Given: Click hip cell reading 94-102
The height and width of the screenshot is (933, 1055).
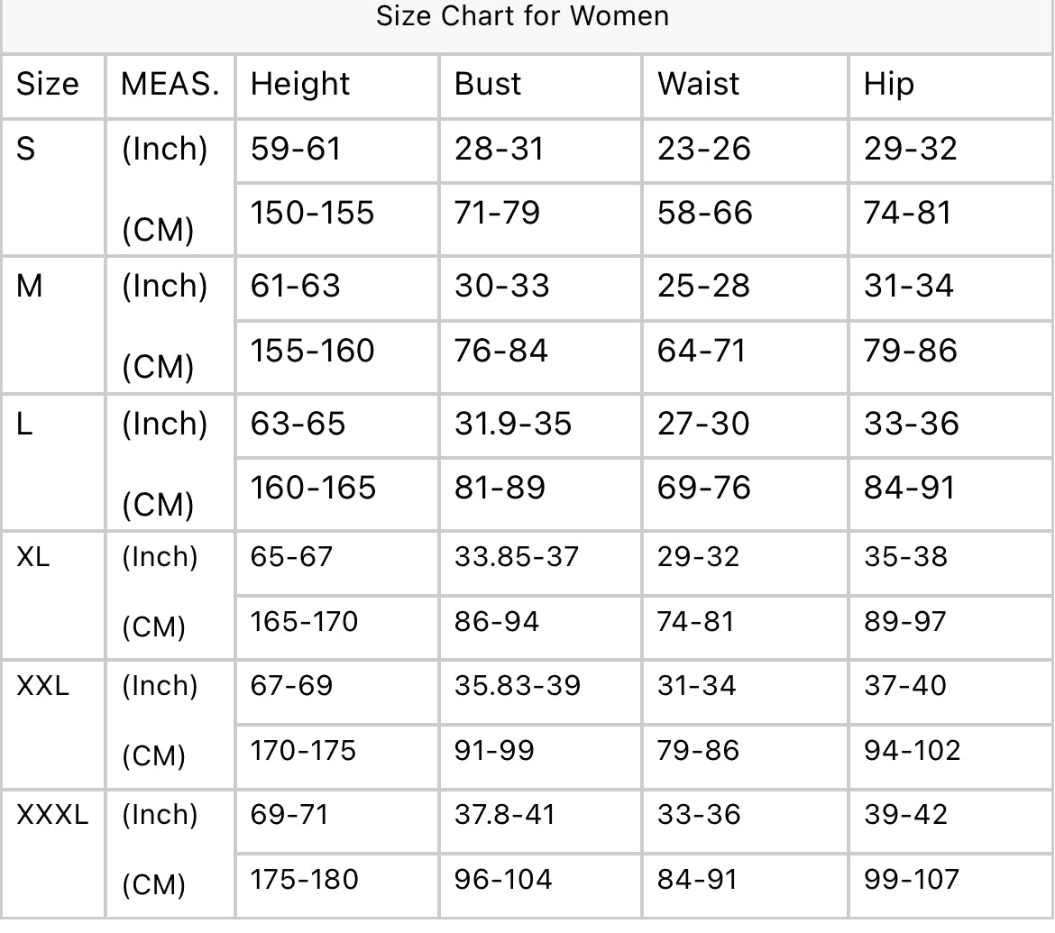Looking at the screenshot, I should pos(913,750).
